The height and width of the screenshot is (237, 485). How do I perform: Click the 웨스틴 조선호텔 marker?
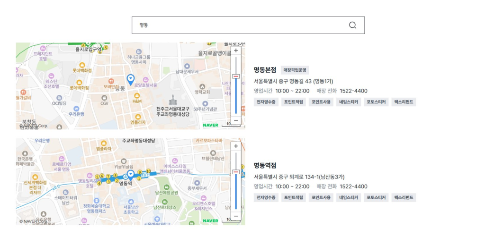coord(51,76)
